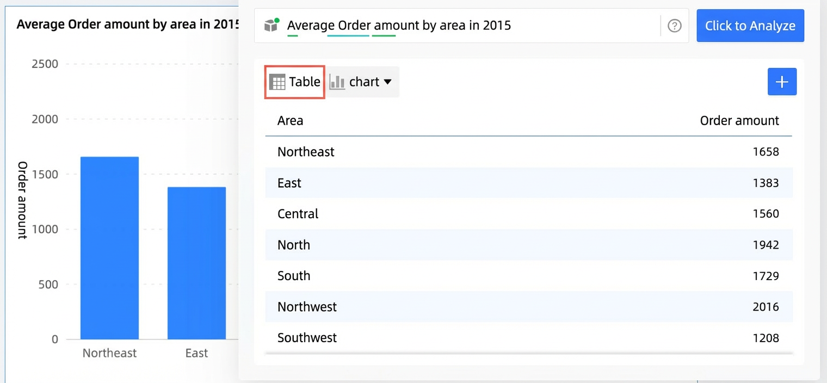Click the query text input field
827x383 pixels.
(471, 26)
